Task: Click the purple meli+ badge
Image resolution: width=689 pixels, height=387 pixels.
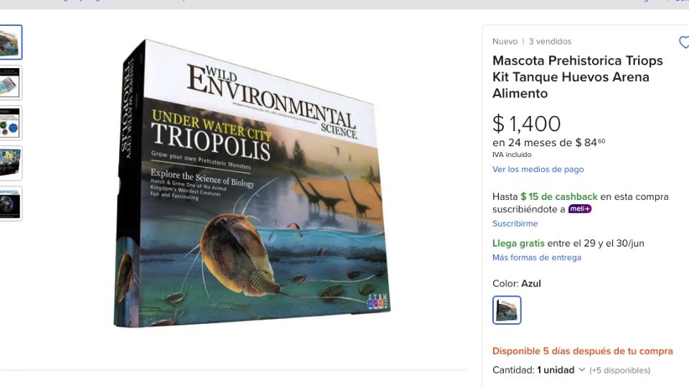Action: point(579,209)
